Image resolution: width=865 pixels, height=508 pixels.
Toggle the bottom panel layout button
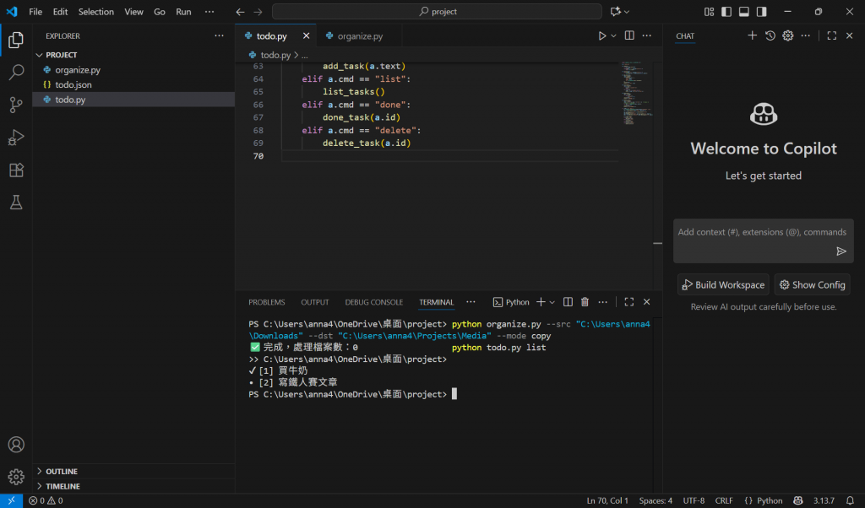(x=744, y=12)
